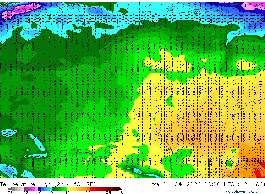Click the dark brown right arrow end of legend

tap(121, 189)
